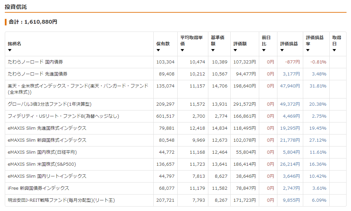Sort by 保有数 column arrow
This screenshot has width=351, height=211.
pos(158,50)
